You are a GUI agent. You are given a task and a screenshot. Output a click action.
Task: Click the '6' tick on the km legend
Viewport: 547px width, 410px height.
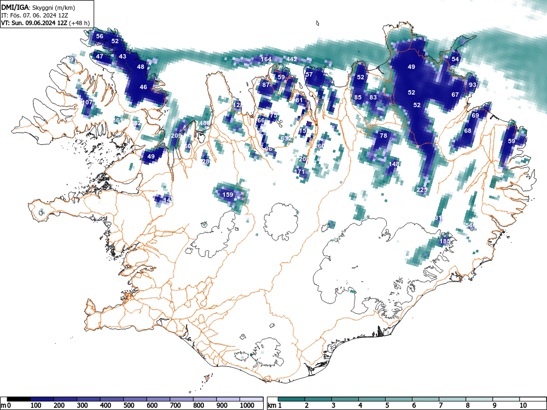(x=414, y=406)
